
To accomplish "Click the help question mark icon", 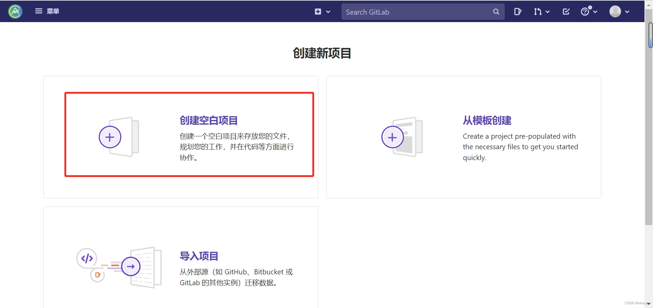I will (586, 12).
